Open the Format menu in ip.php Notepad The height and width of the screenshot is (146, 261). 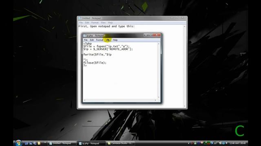100,40
